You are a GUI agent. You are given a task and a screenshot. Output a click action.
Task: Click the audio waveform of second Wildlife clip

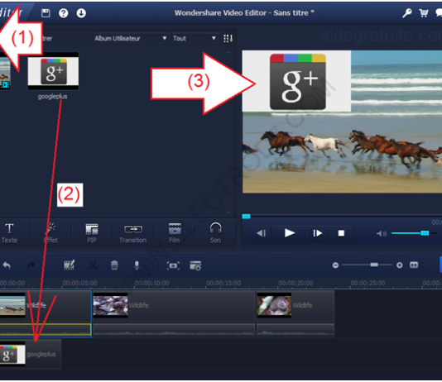point(174,330)
